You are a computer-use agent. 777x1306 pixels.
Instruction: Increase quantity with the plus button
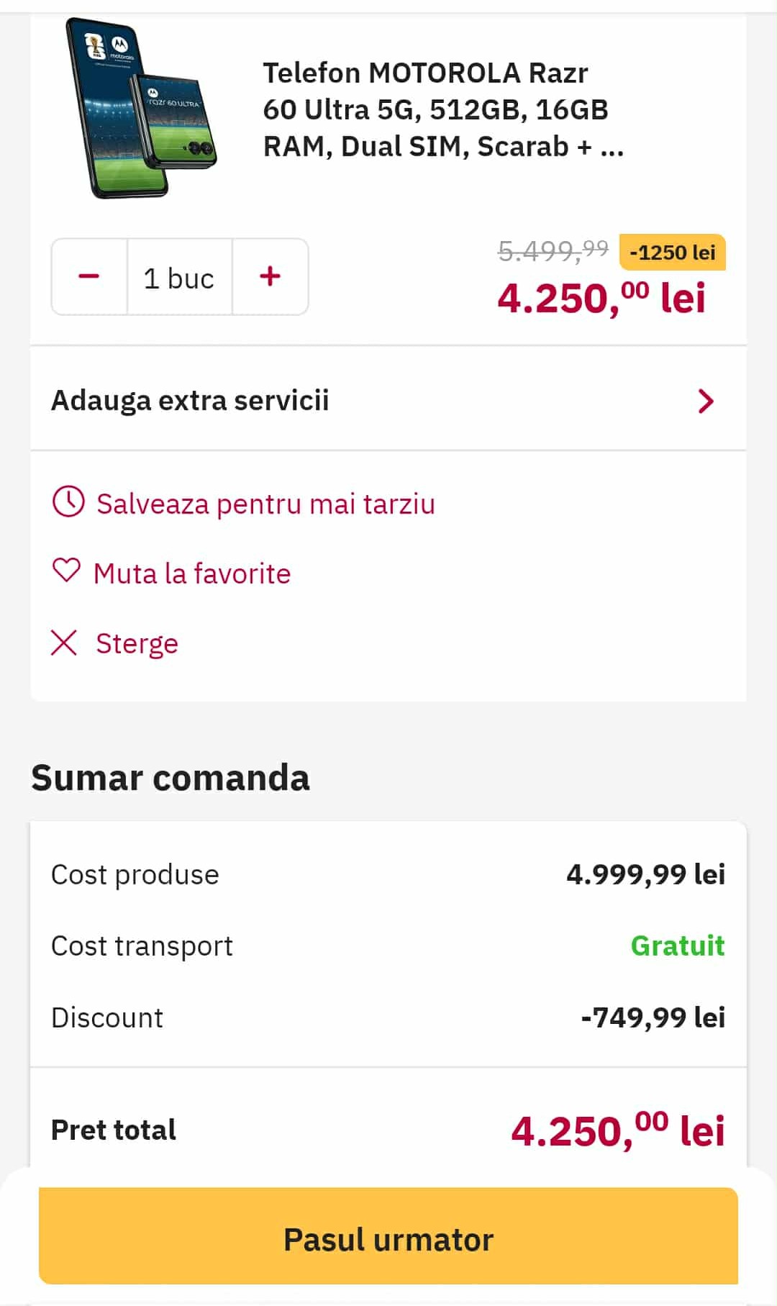271,277
